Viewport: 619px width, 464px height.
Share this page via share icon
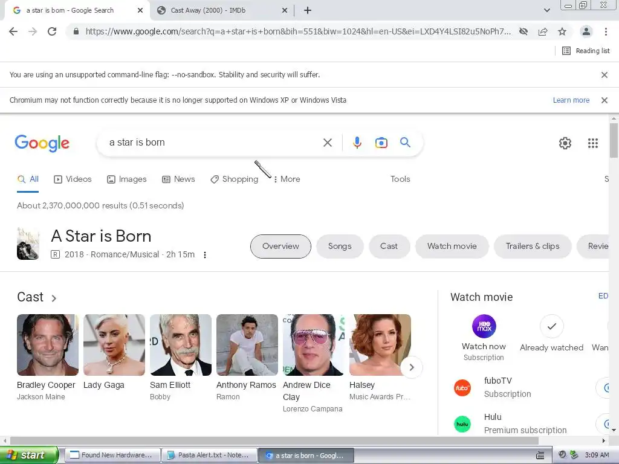coord(543,31)
